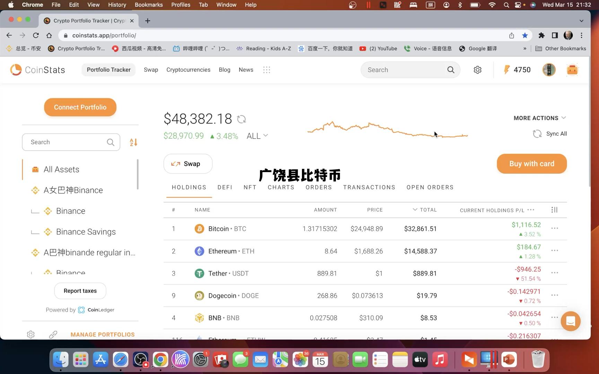This screenshot has width=599, height=374.
Task: Open the orange chat support bubble
Action: coord(570,321)
